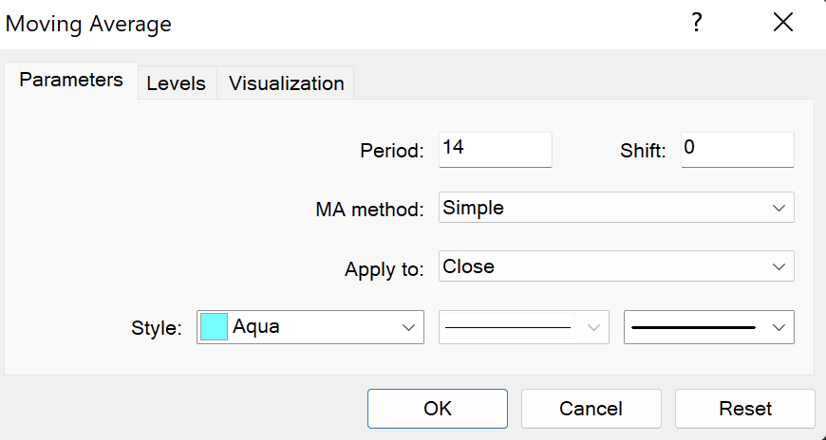Click the Reset button
Screen dimensions: 826x440
[744, 409]
